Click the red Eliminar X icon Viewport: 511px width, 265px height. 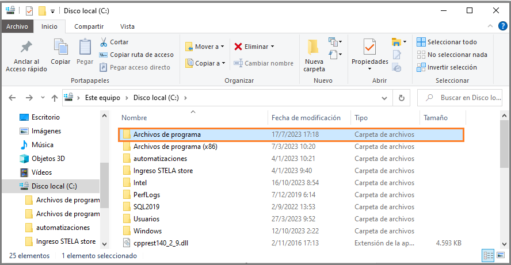238,47
